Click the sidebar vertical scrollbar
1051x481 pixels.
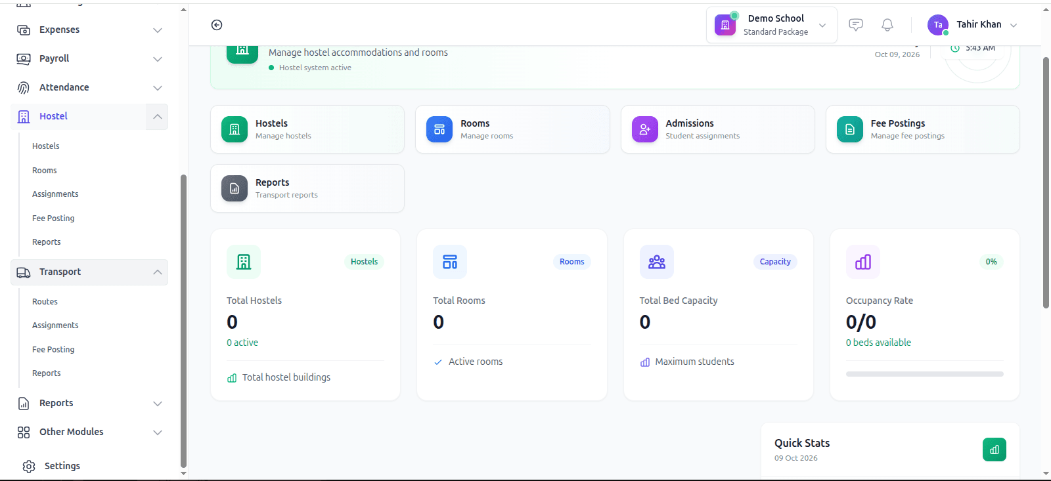[x=183, y=322]
